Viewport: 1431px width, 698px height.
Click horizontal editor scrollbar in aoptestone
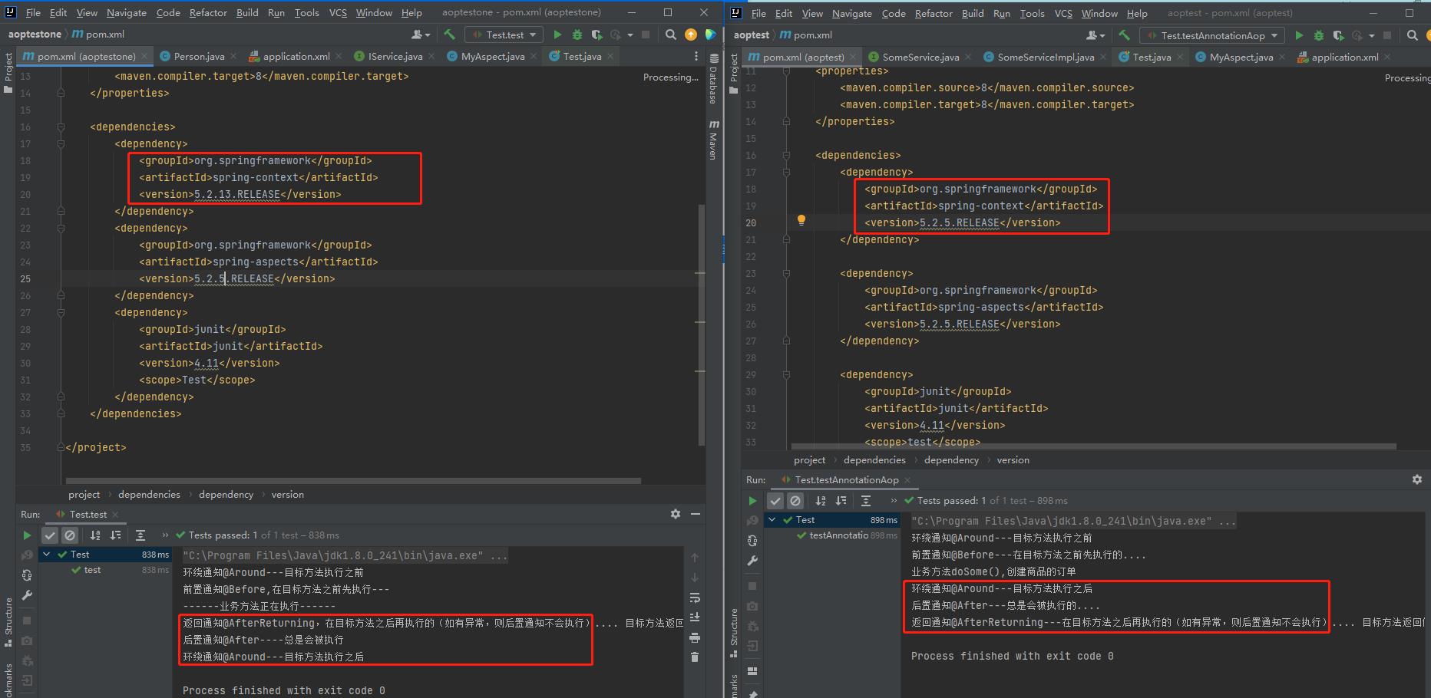[353, 482]
